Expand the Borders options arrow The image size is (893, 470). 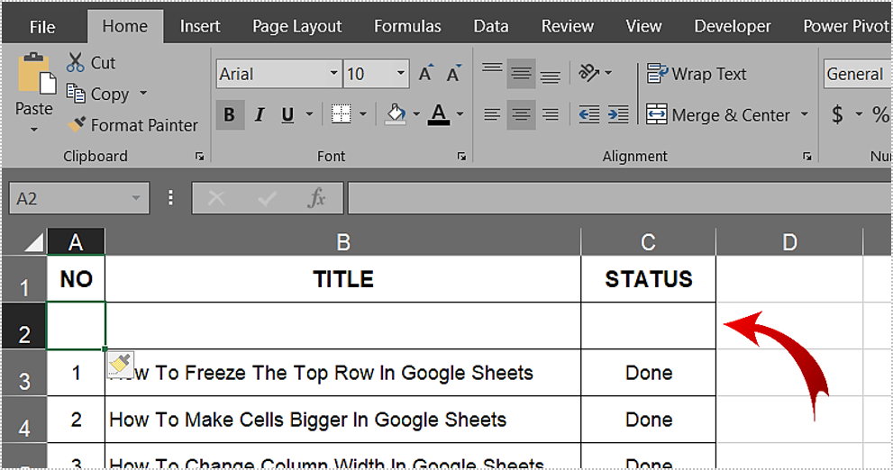point(363,114)
